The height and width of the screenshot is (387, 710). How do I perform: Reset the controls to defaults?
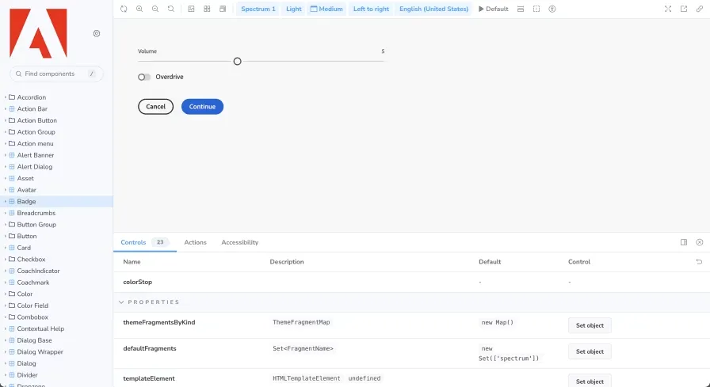[699, 262]
